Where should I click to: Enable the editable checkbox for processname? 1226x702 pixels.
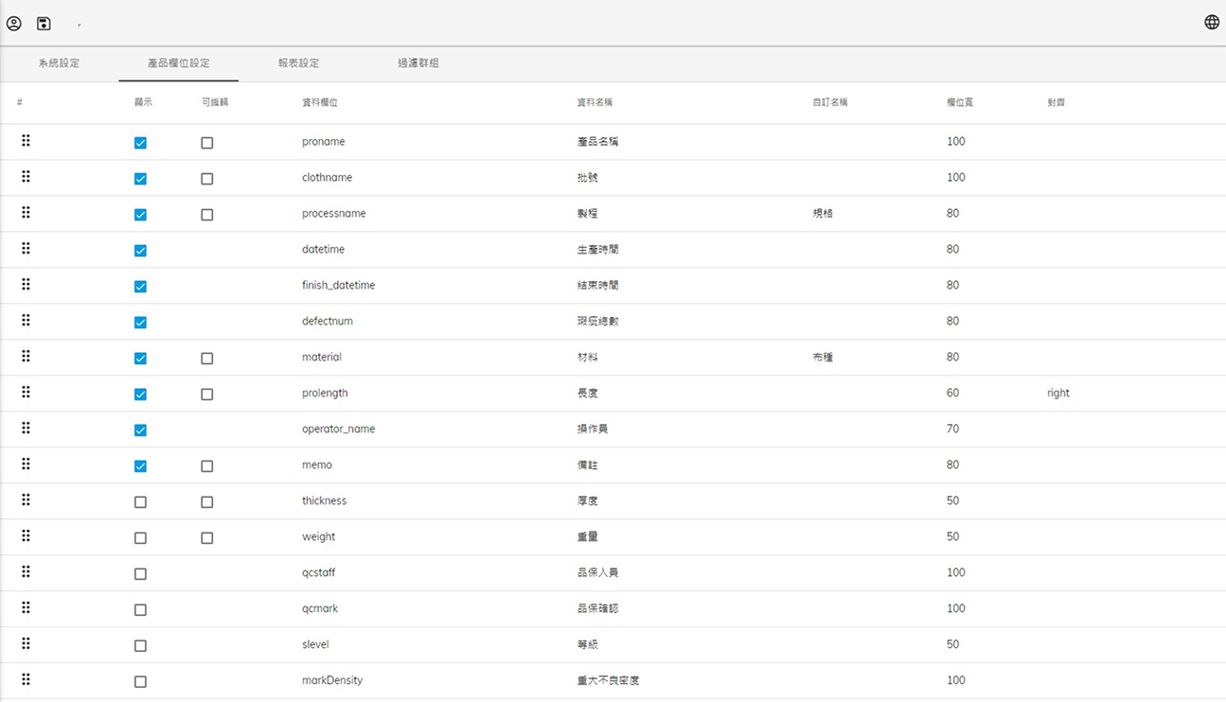[206, 215]
